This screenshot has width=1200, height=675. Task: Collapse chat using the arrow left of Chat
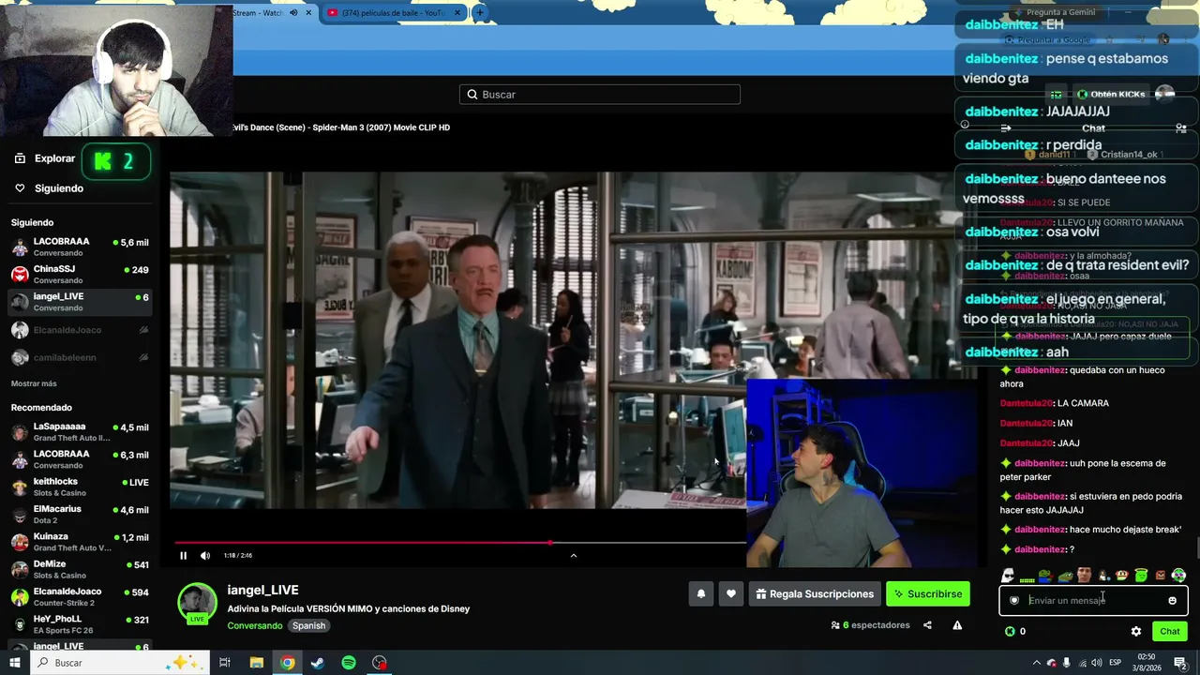pyautogui.click(x=1006, y=128)
